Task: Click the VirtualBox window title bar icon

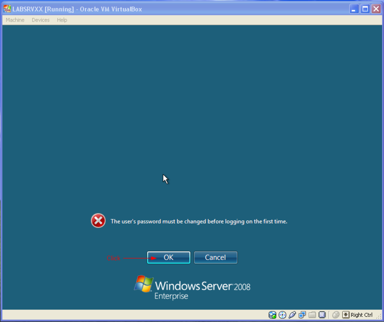Action: click(7, 9)
